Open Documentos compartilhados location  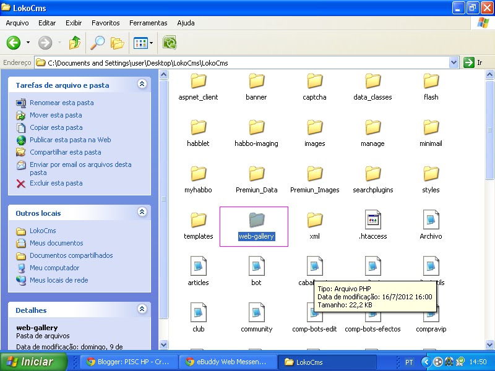(x=71, y=255)
